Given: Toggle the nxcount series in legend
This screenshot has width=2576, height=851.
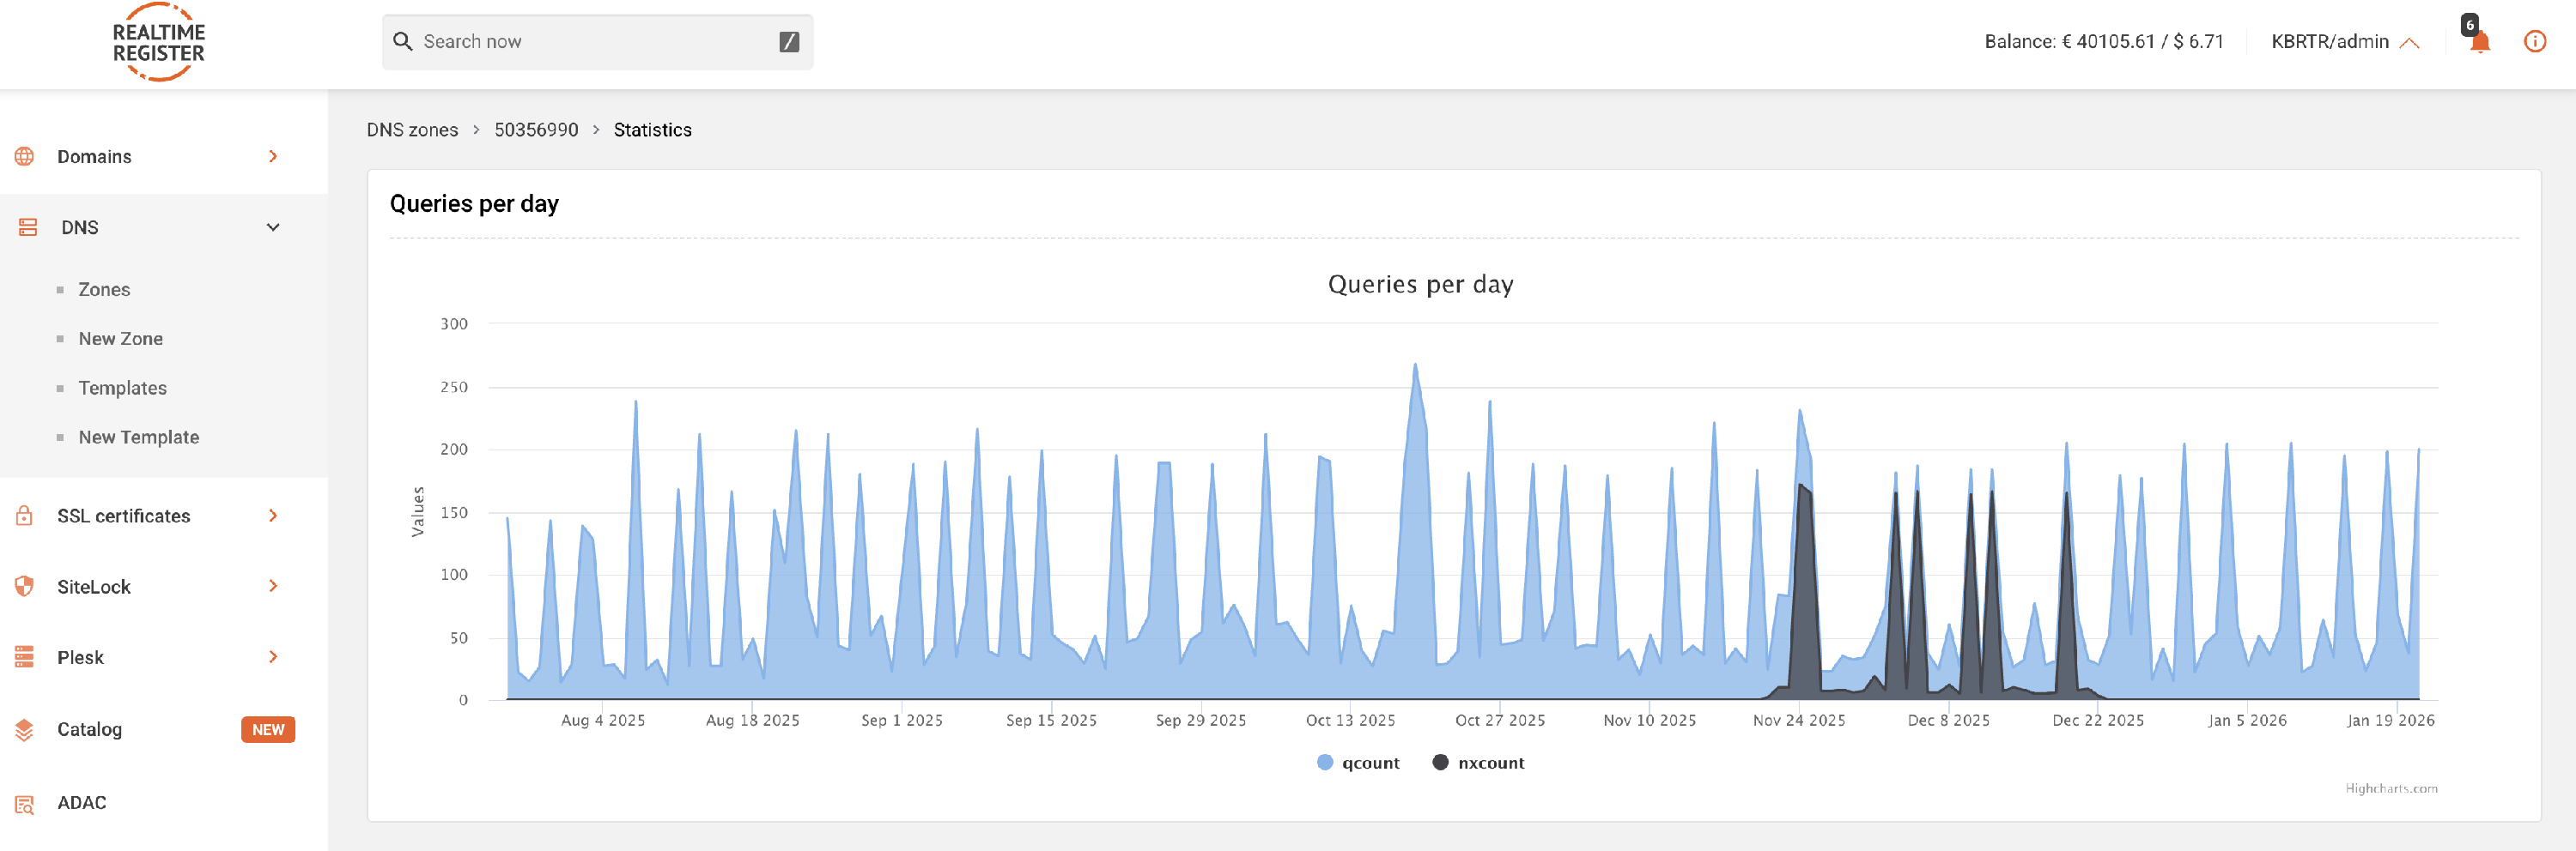Looking at the screenshot, I should 1479,763.
